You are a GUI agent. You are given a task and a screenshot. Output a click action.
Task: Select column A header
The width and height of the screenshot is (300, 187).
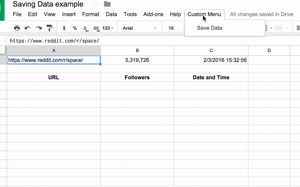point(54,50)
